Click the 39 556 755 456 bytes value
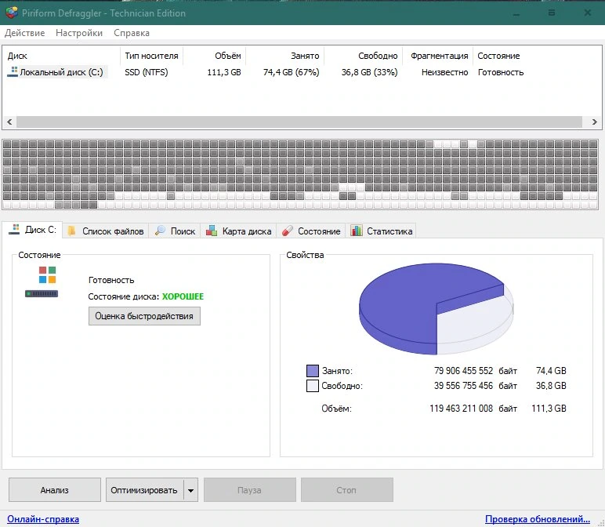605x527 pixels. (463, 386)
